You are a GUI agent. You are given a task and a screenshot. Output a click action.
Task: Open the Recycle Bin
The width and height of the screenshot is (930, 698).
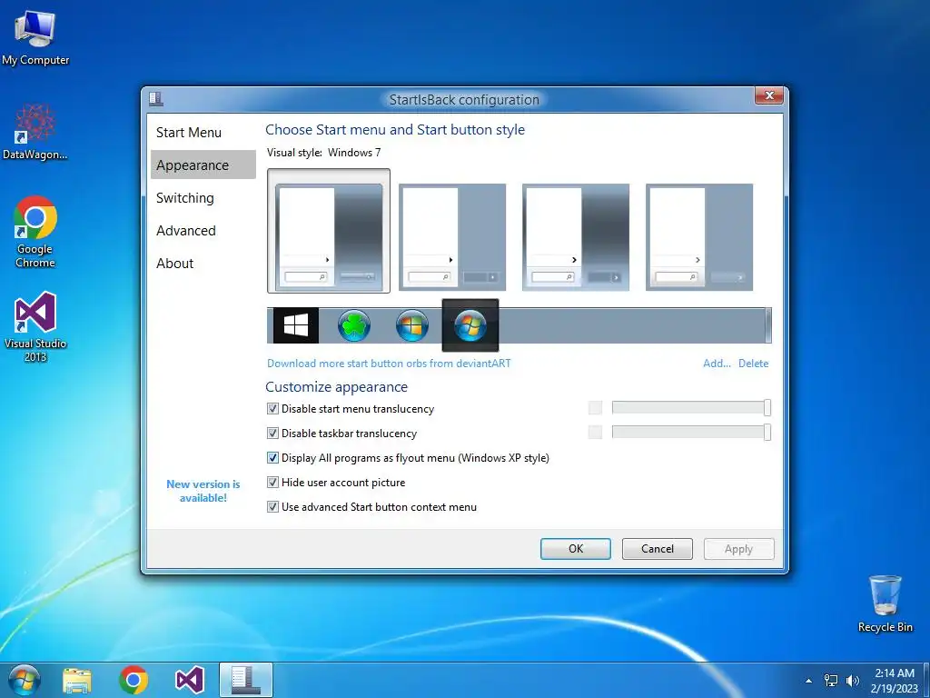pyautogui.click(x=885, y=603)
